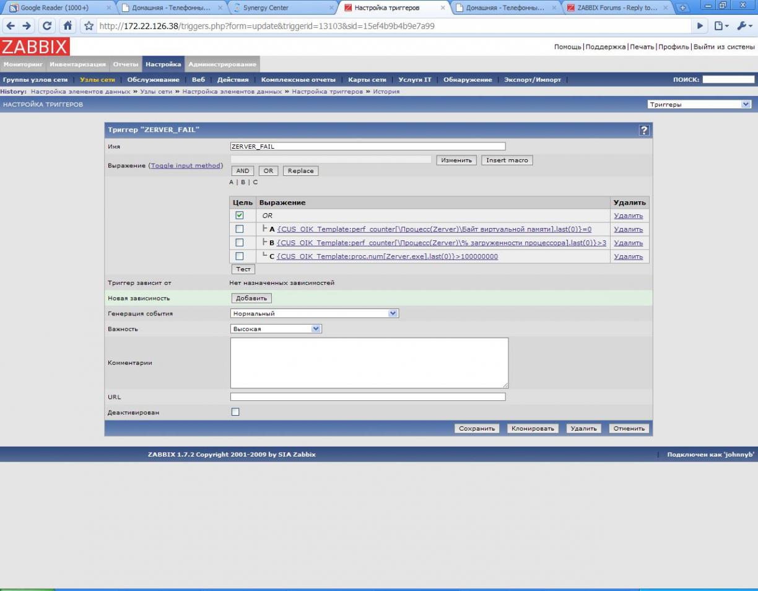Viewport: 758px width, 591px height.
Task: Switch to ZABBIX Forums tab
Action: pos(617,8)
